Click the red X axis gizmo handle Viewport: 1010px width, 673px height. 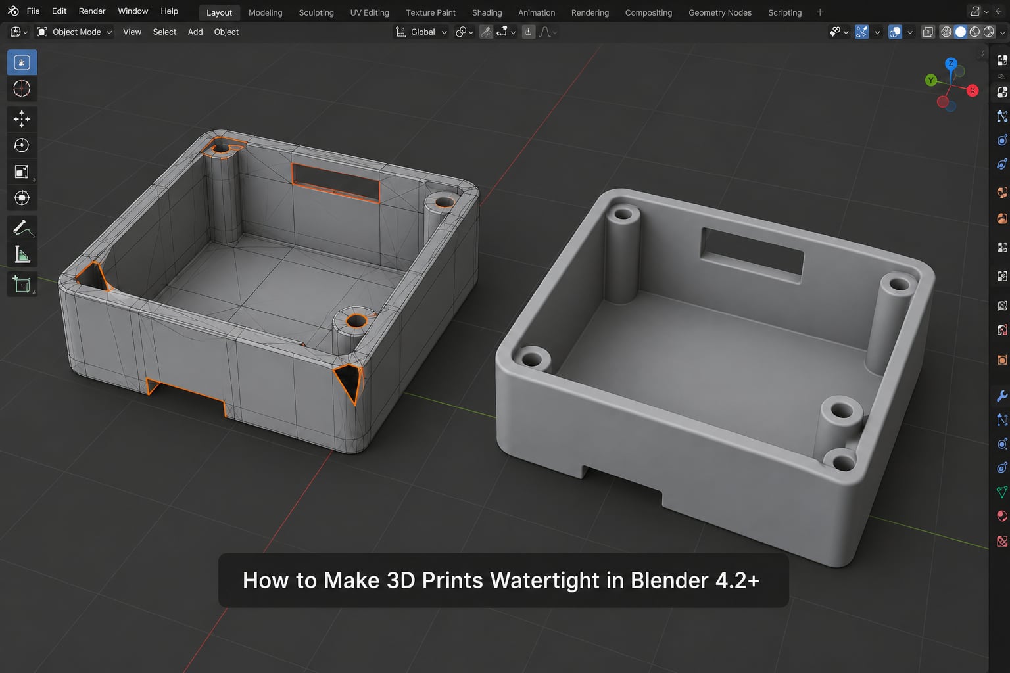click(973, 91)
